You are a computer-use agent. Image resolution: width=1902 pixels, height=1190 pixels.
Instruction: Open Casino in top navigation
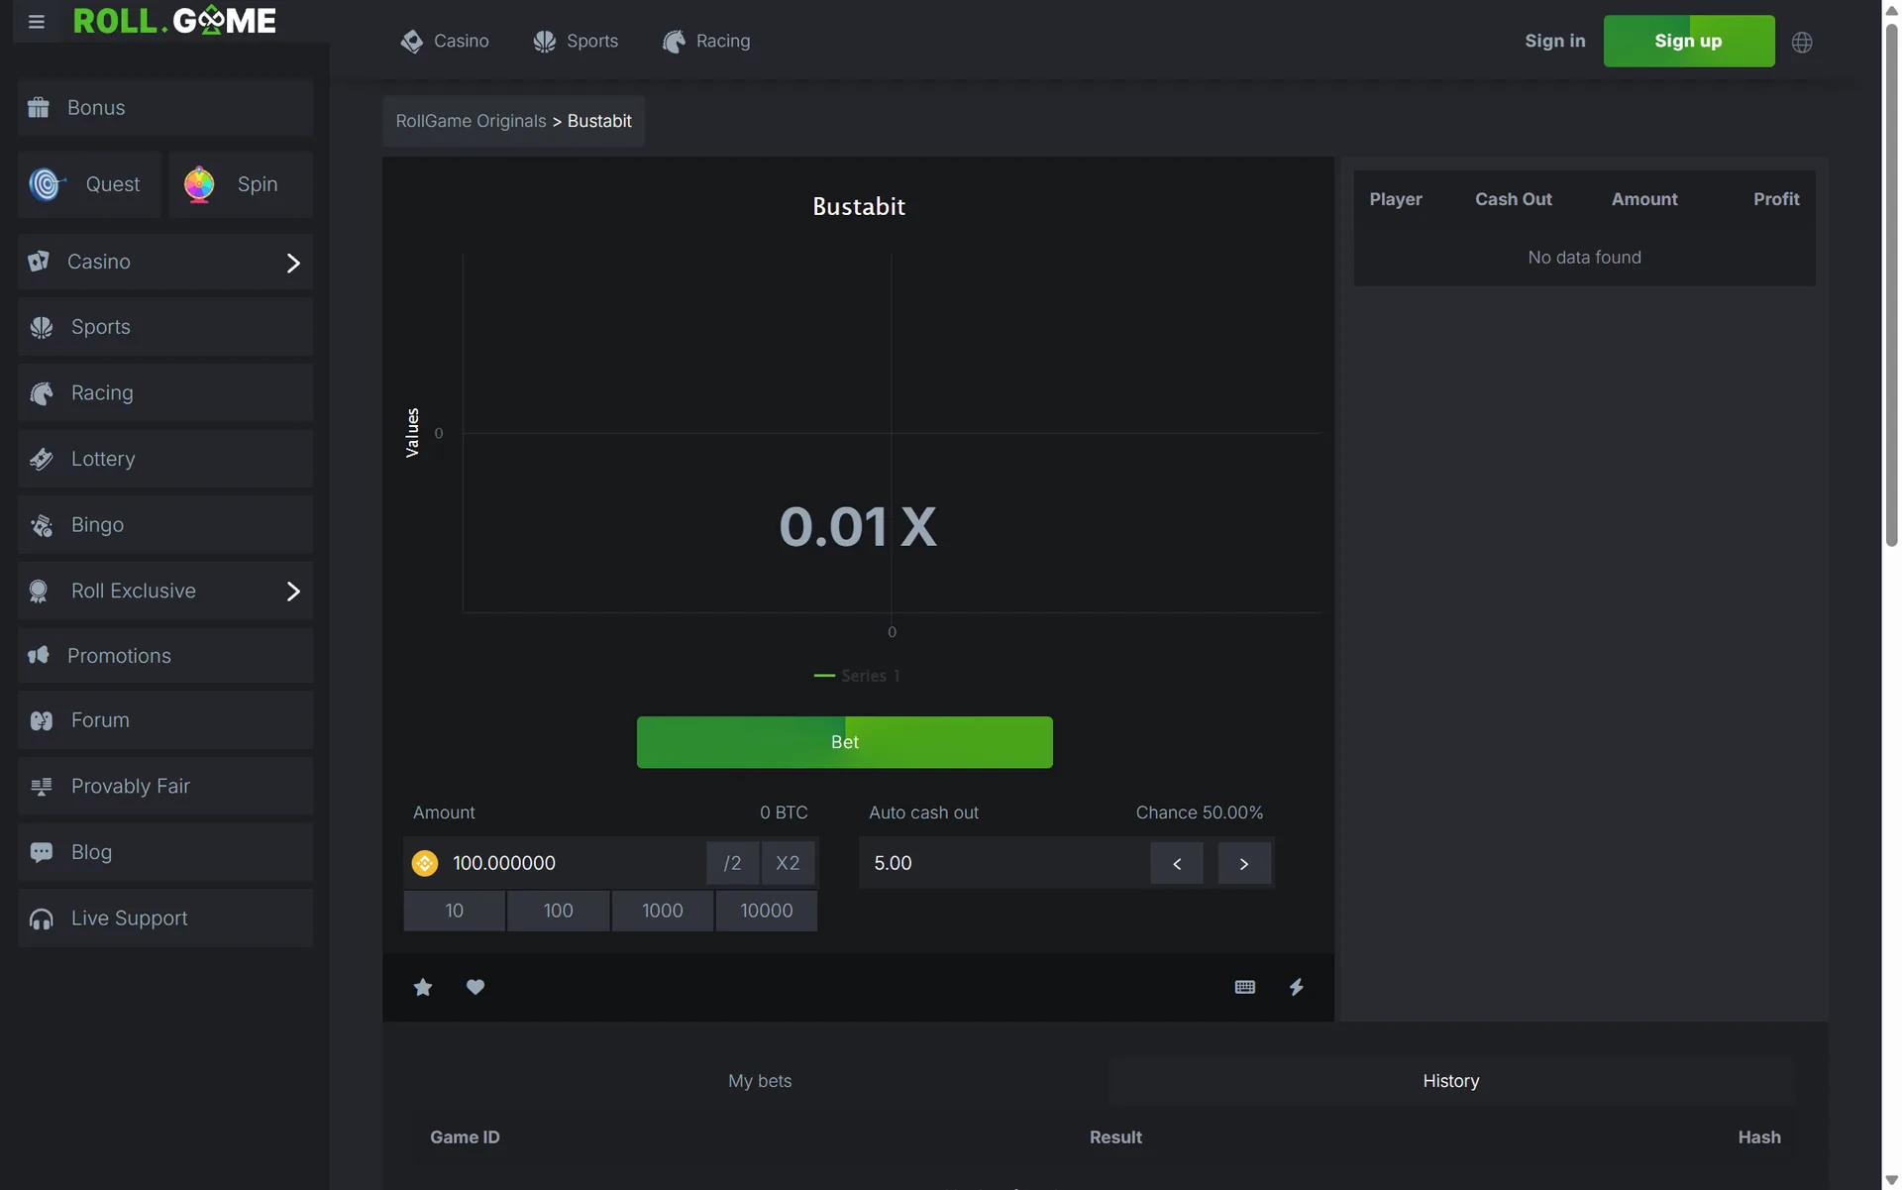point(445,41)
